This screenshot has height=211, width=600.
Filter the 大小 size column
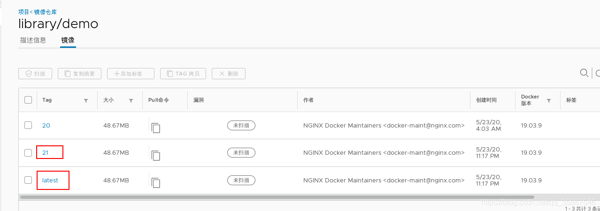point(131,100)
